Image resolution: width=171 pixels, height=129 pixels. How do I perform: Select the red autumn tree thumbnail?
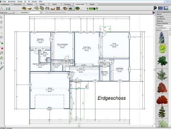(162, 100)
